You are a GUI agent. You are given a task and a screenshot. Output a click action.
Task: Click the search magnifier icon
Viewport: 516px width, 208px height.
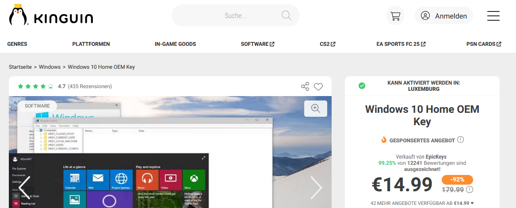(x=287, y=15)
